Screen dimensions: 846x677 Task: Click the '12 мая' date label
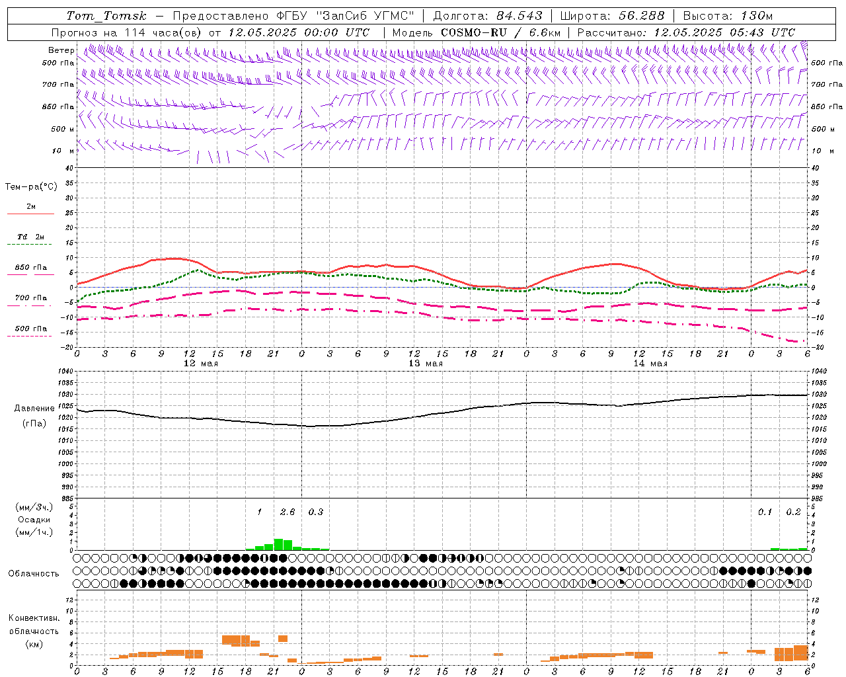(201, 364)
